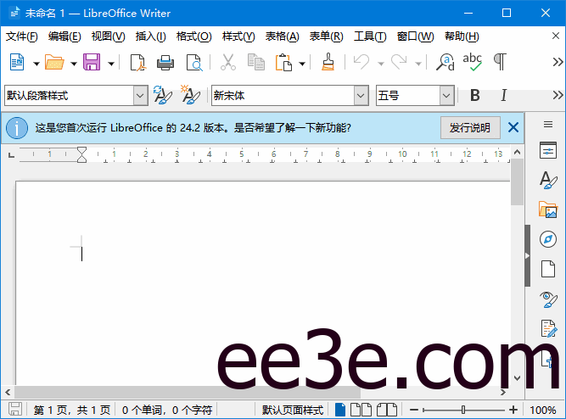Open the 插入(I) menu
566x419 pixels.
click(150, 36)
